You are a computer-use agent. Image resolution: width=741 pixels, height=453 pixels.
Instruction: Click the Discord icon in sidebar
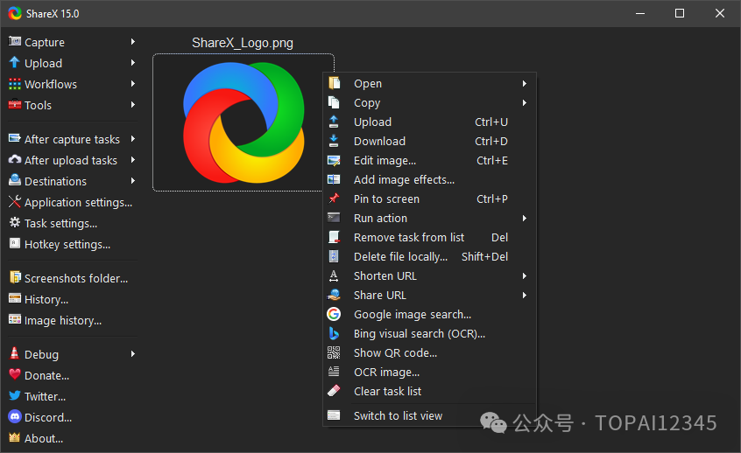(14, 418)
